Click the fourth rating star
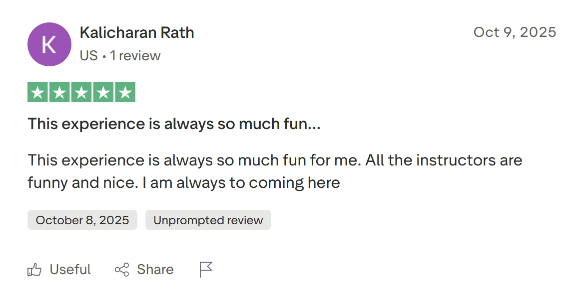Viewport: 579px width, 301px height. (104, 92)
